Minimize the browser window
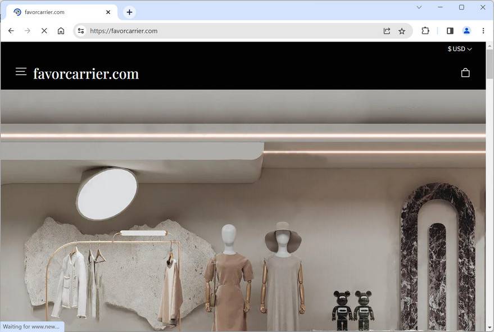The width and height of the screenshot is (494, 332). [x=441, y=7]
